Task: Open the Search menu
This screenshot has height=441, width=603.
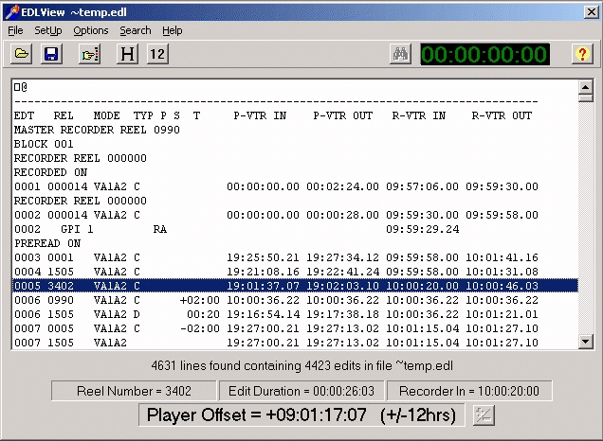Action: pyautogui.click(x=135, y=30)
